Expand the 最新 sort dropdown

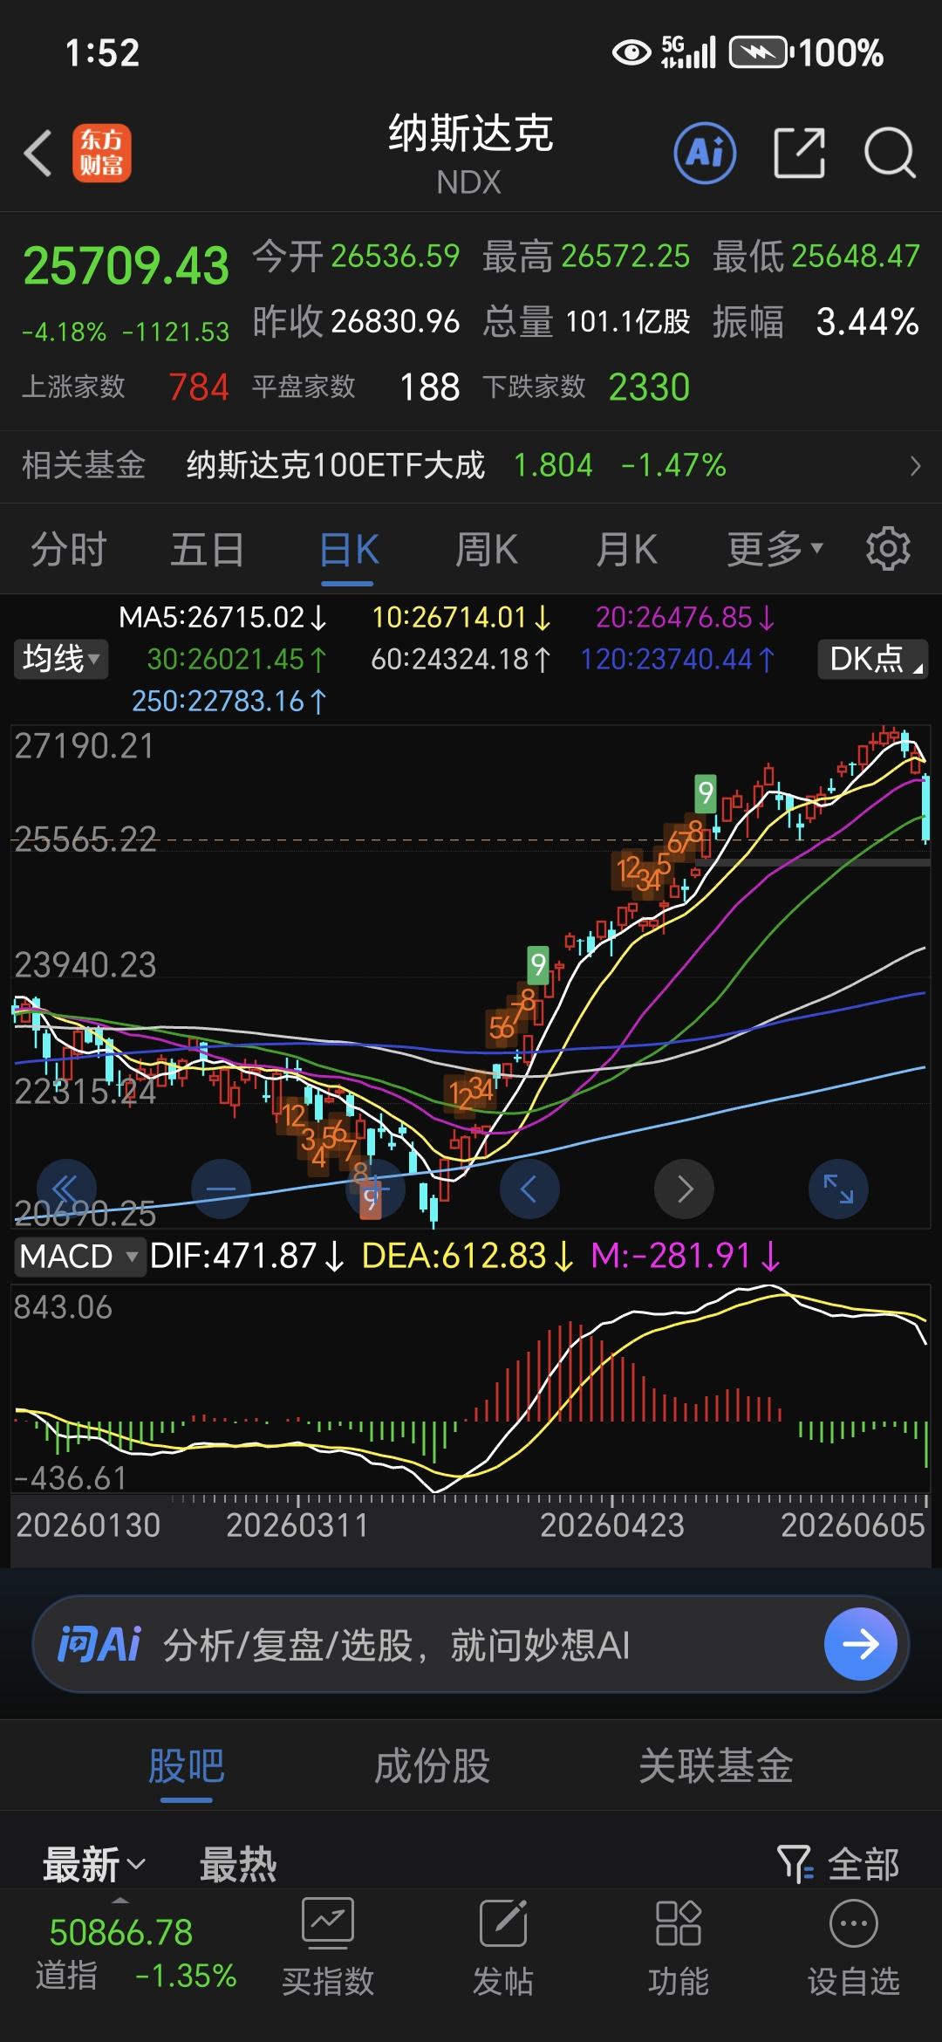pyautogui.click(x=93, y=1865)
